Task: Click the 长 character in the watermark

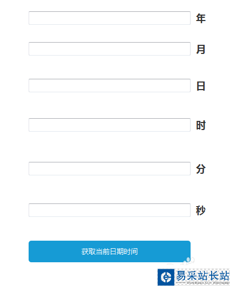Action: pyautogui.click(x=214, y=275)
